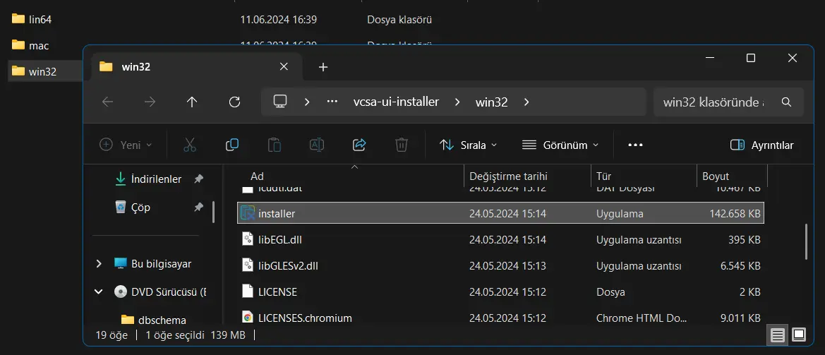The height and width of the screenshot is (355, 825).
Task: Click the Delete trash icon
Action: click(x=402, y=145)
